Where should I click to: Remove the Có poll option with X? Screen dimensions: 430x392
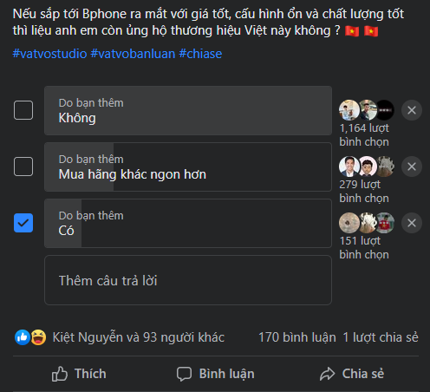412,223
